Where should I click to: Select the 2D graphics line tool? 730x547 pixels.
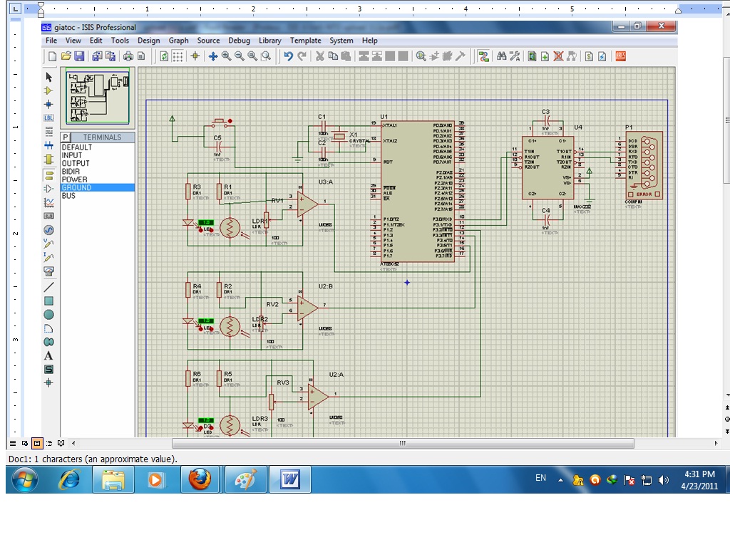[x=48, y=287]
